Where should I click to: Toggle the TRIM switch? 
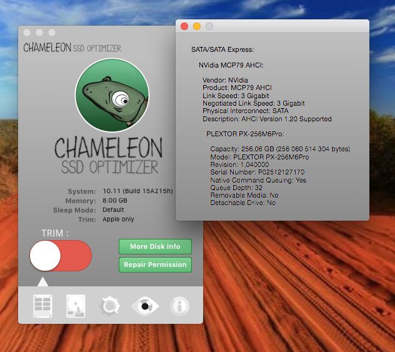coord(61,256)
